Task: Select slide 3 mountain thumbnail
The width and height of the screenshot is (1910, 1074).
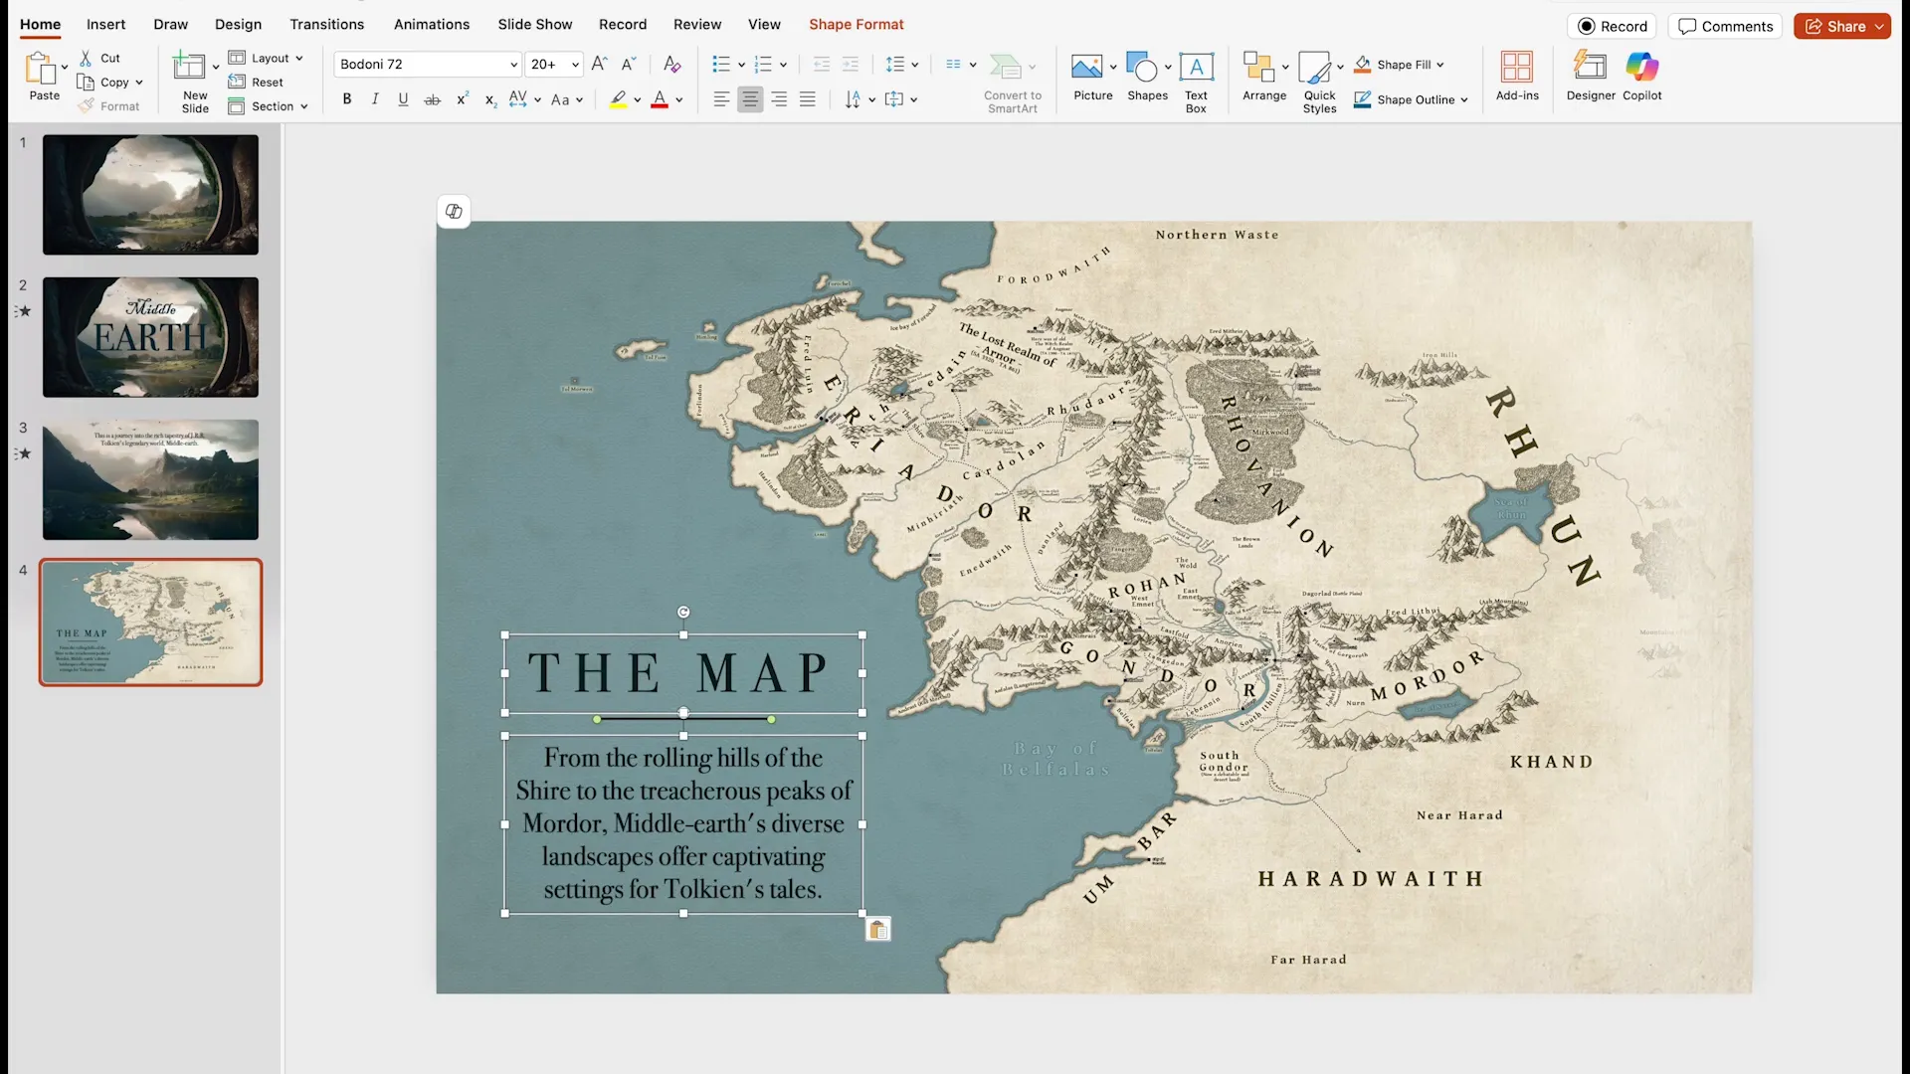Action: [150, 479]
